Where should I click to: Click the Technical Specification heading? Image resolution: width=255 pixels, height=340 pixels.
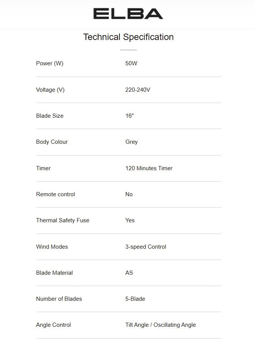[128, 37]
